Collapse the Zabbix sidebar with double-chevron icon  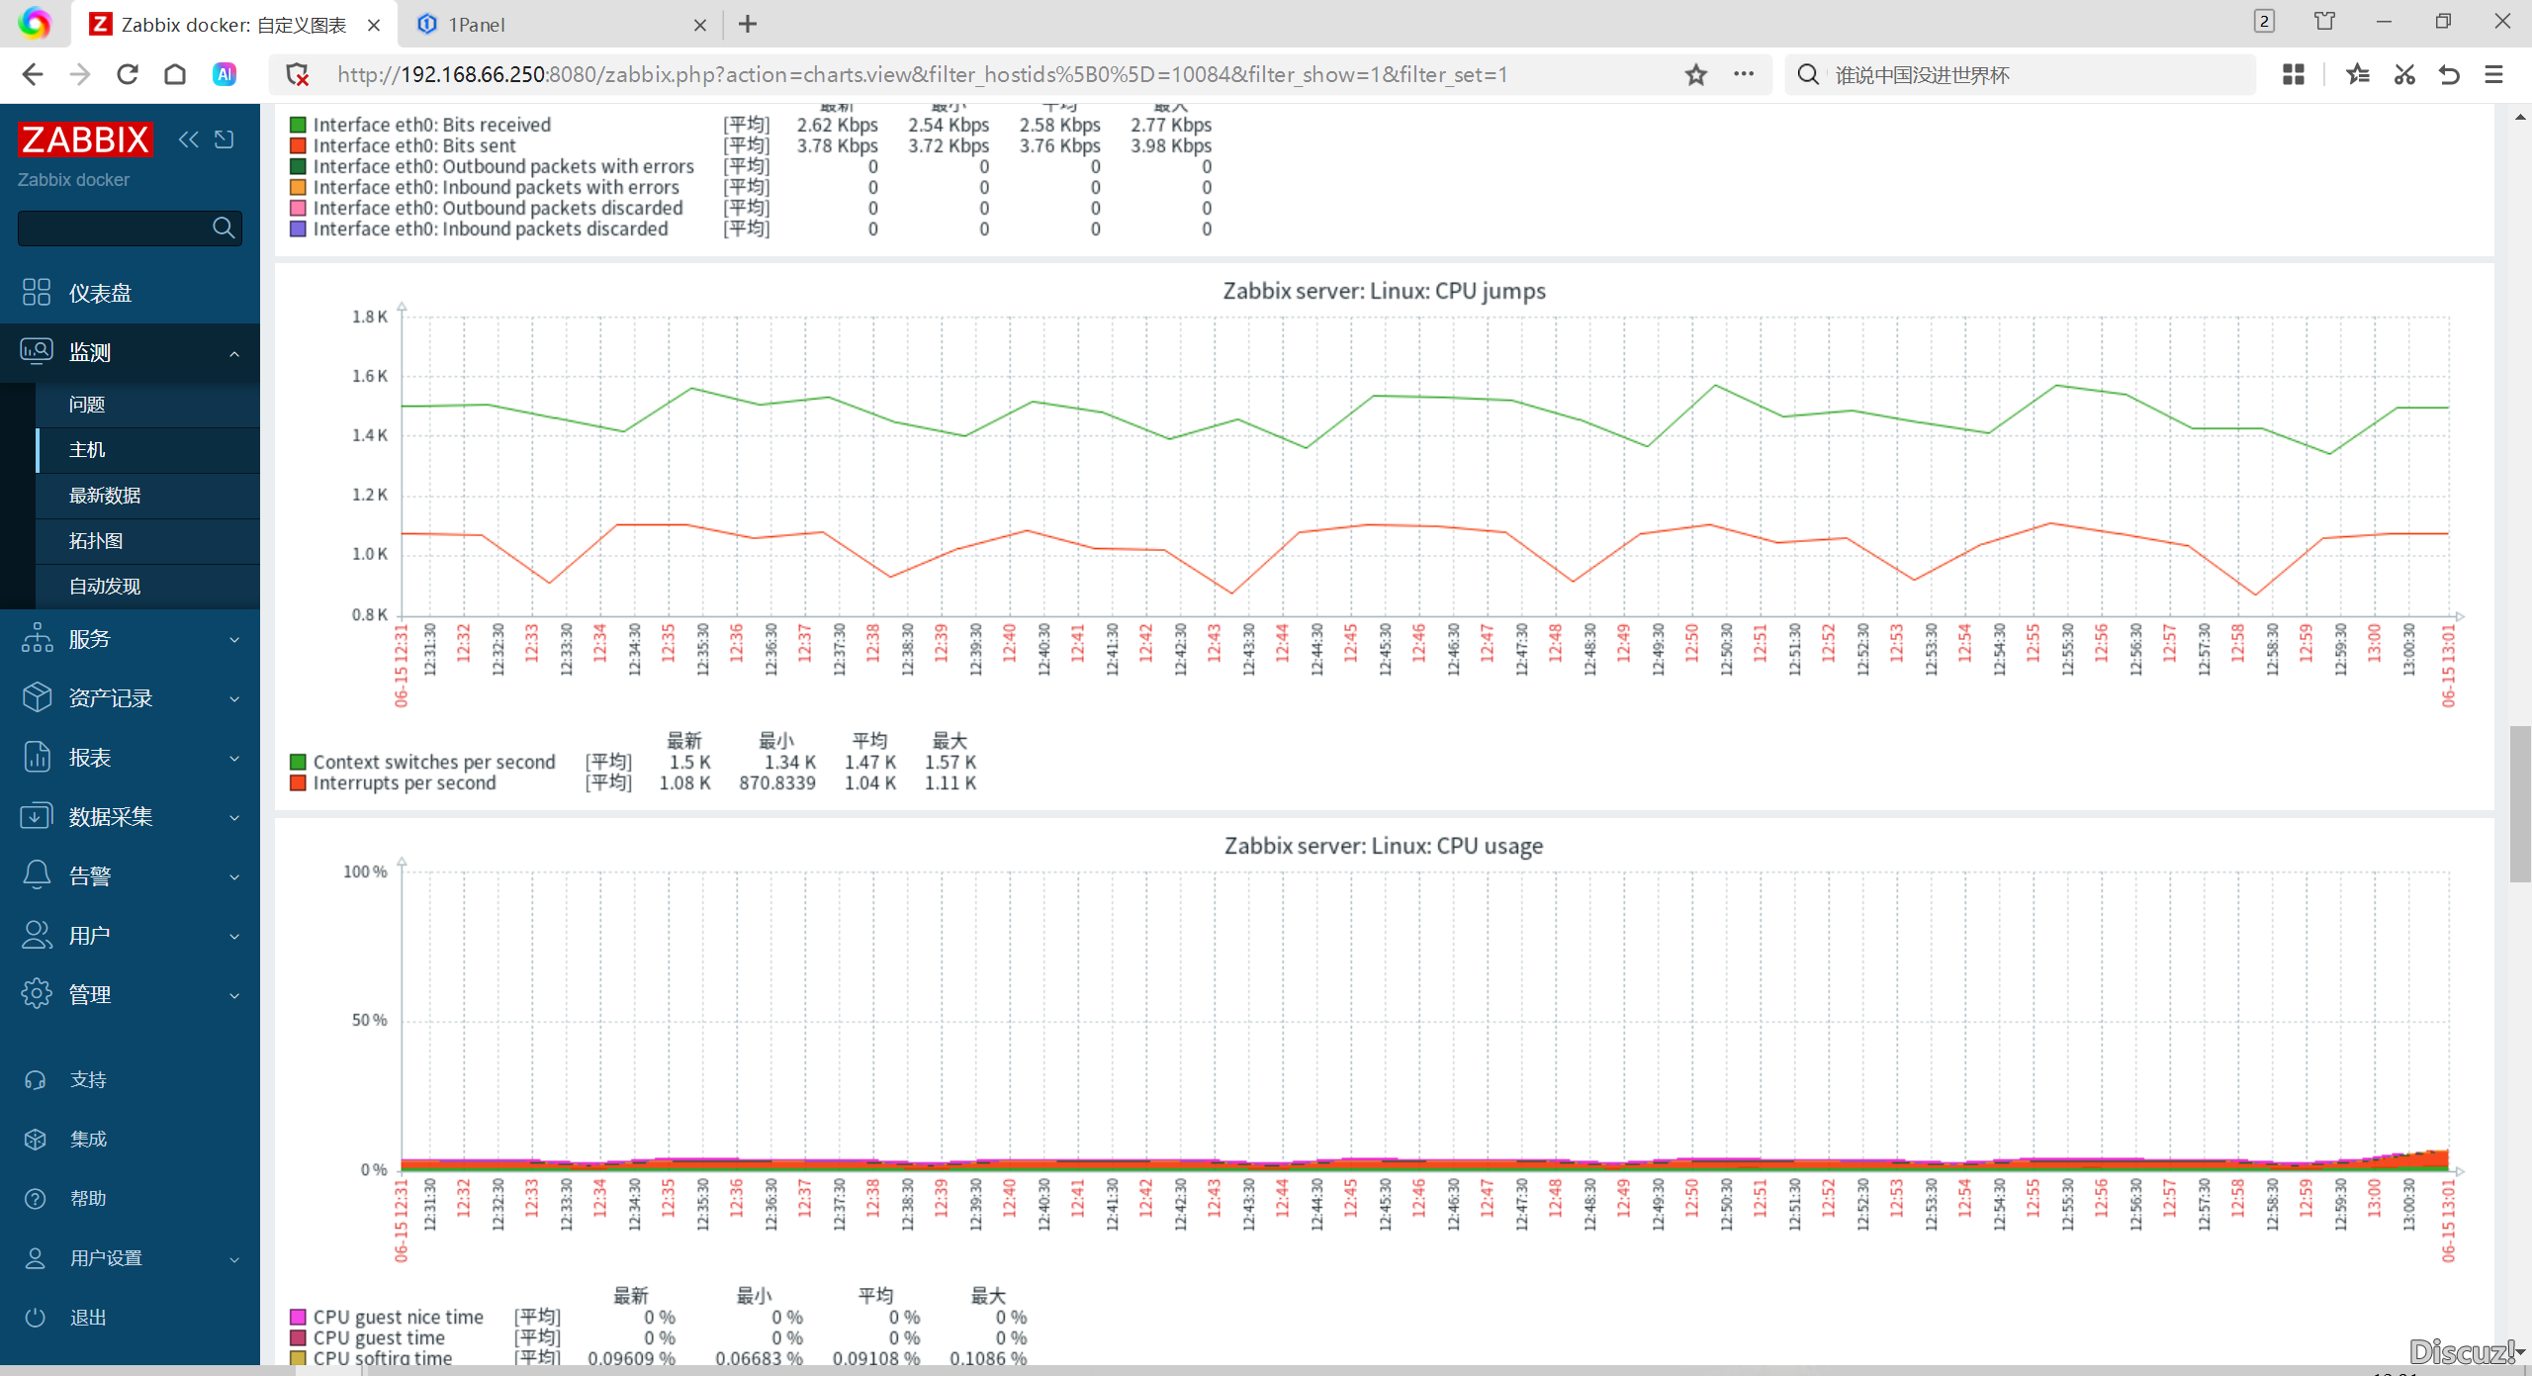(188, 139)
